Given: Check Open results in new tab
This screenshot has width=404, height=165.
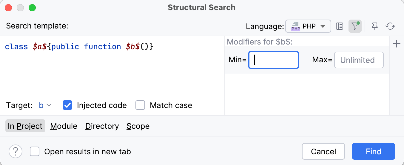Looking at the screenshot, I should 35,152.
